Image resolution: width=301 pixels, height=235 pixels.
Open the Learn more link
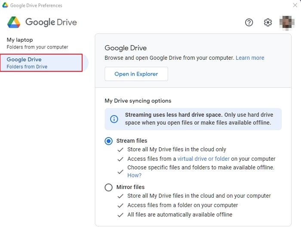point(250,58)
